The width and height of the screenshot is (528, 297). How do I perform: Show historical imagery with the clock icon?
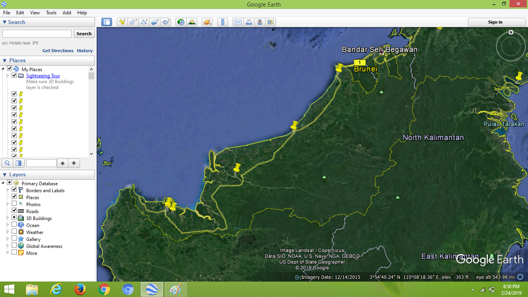click(181, 22)
